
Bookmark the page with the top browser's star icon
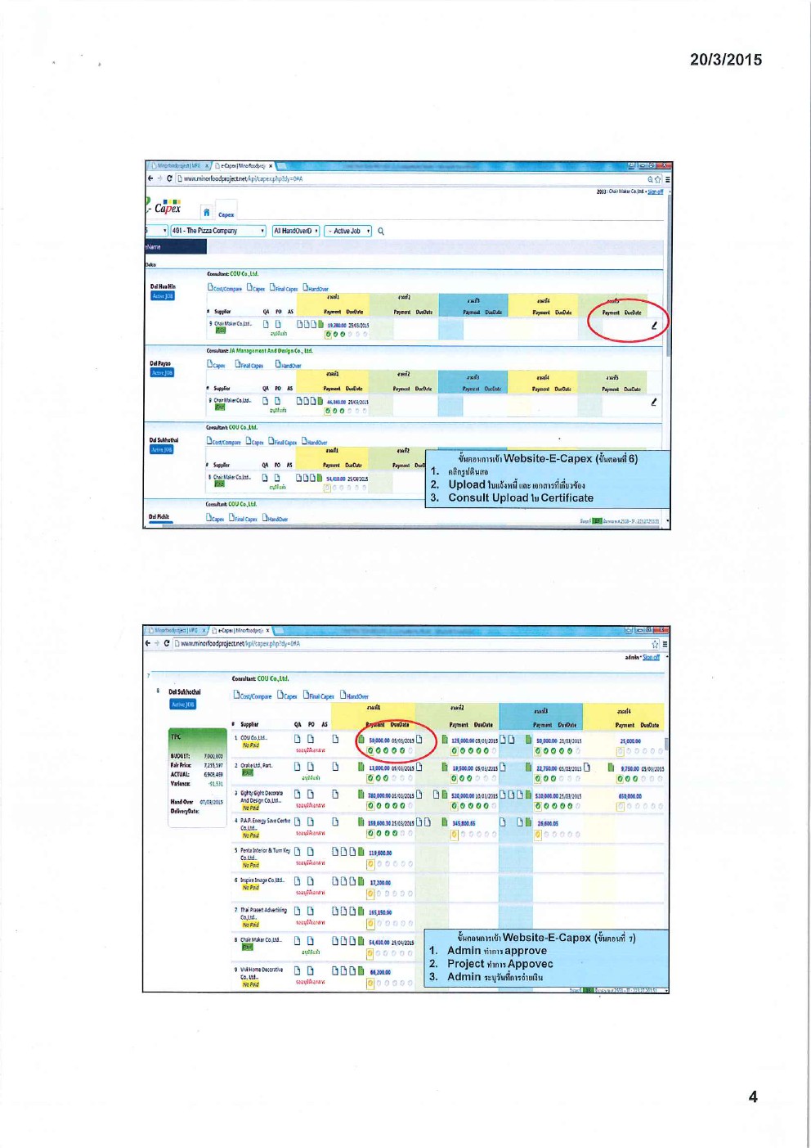pyautogui.click(x=658, y=179)
